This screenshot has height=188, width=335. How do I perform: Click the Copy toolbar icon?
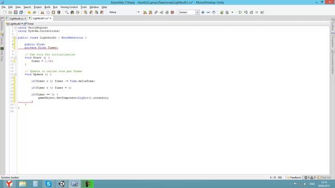pos(48,13)
